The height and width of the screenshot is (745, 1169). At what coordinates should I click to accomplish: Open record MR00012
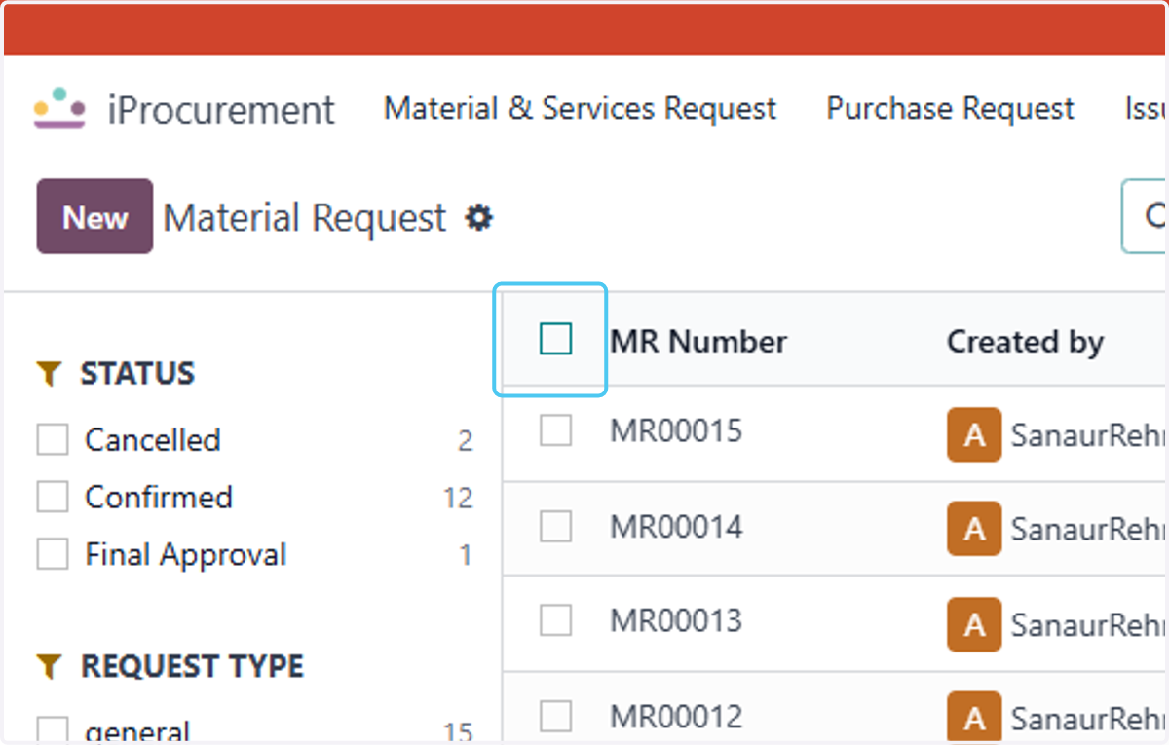[x=676, y=717]
